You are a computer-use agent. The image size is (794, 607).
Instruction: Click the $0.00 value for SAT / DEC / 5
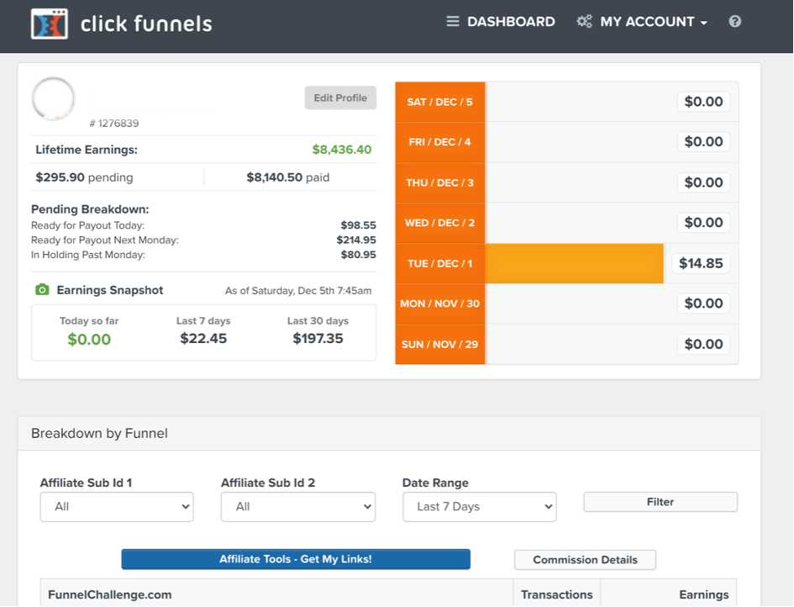pos(703,102)
